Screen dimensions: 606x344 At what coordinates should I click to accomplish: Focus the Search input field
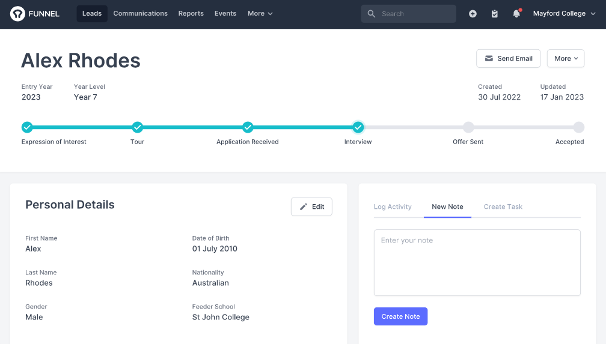coord(409,14)
